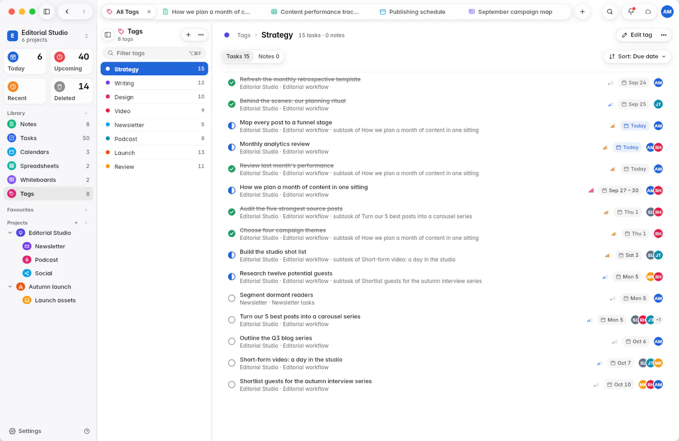Screen dimensions: 679x441
Task: Collapse the Library section
Action: point(86,113)
